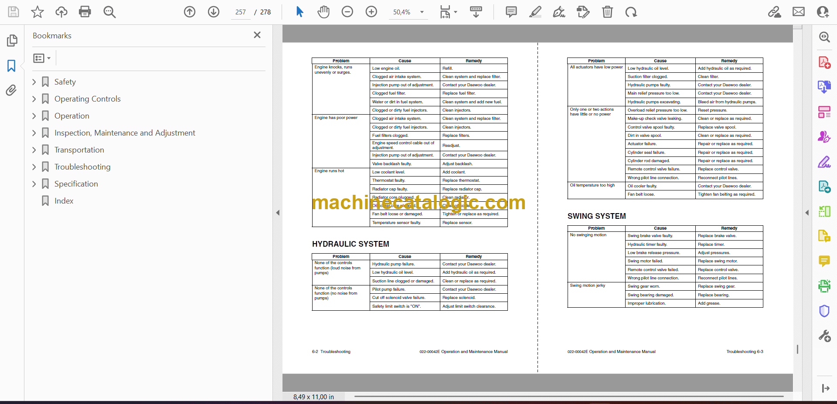
Task: Delete with trash icon
Action: [607, 12]
